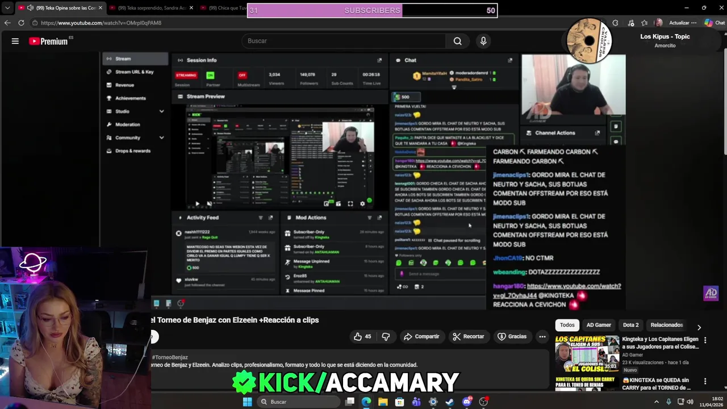The image size is (727, 409).
Task: Pop out the Activity Feed panel
Action: pos(270,218)
